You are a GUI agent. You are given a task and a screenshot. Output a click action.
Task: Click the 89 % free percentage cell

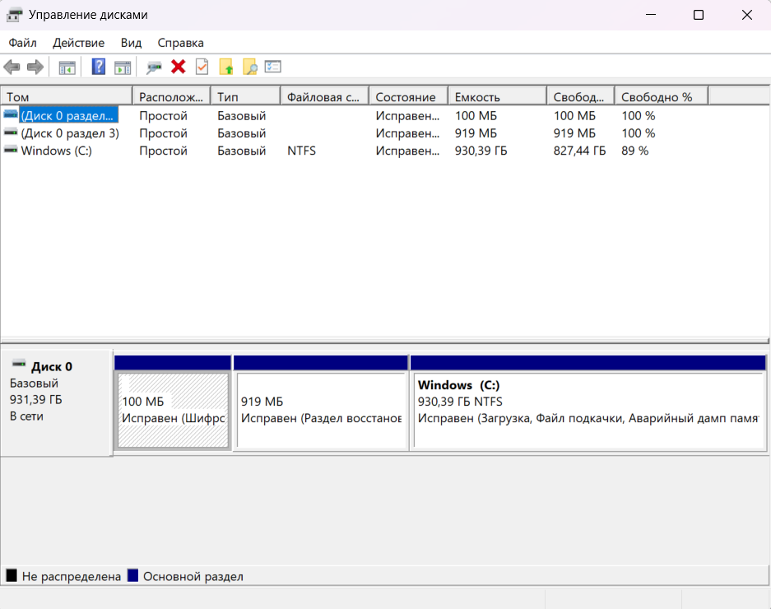[x=634, y=151]
